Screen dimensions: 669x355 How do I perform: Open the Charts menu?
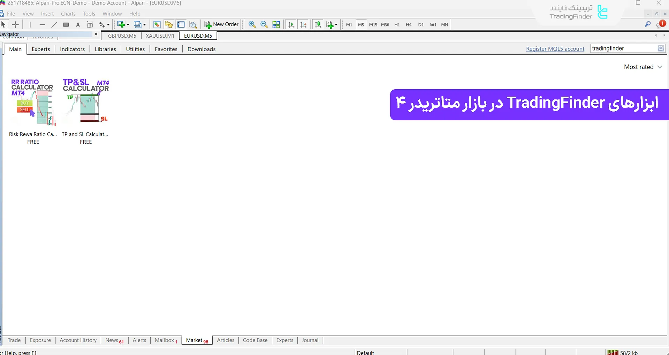point(68,14)
